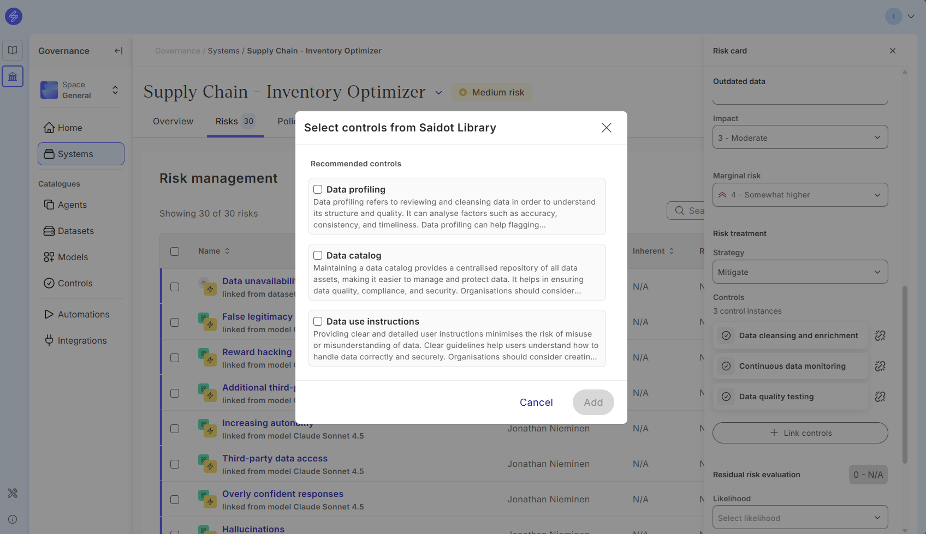
Task: Collapse the Governance sidebar with arrow icon
Action: click(118, 51)
